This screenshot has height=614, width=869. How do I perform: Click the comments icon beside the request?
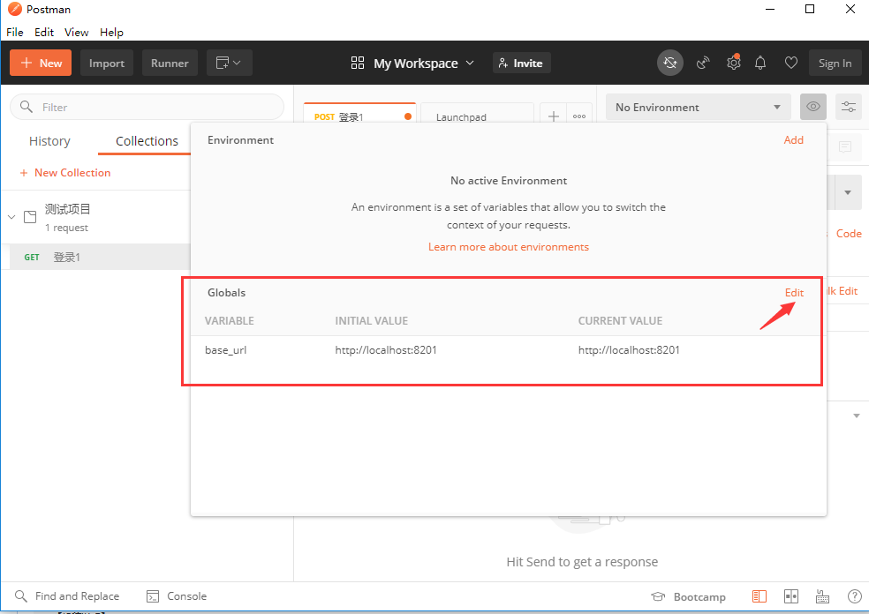click(845, 146)
